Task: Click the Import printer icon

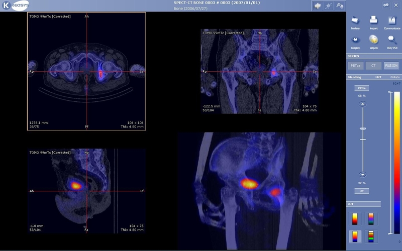Action: click(373, 22)
